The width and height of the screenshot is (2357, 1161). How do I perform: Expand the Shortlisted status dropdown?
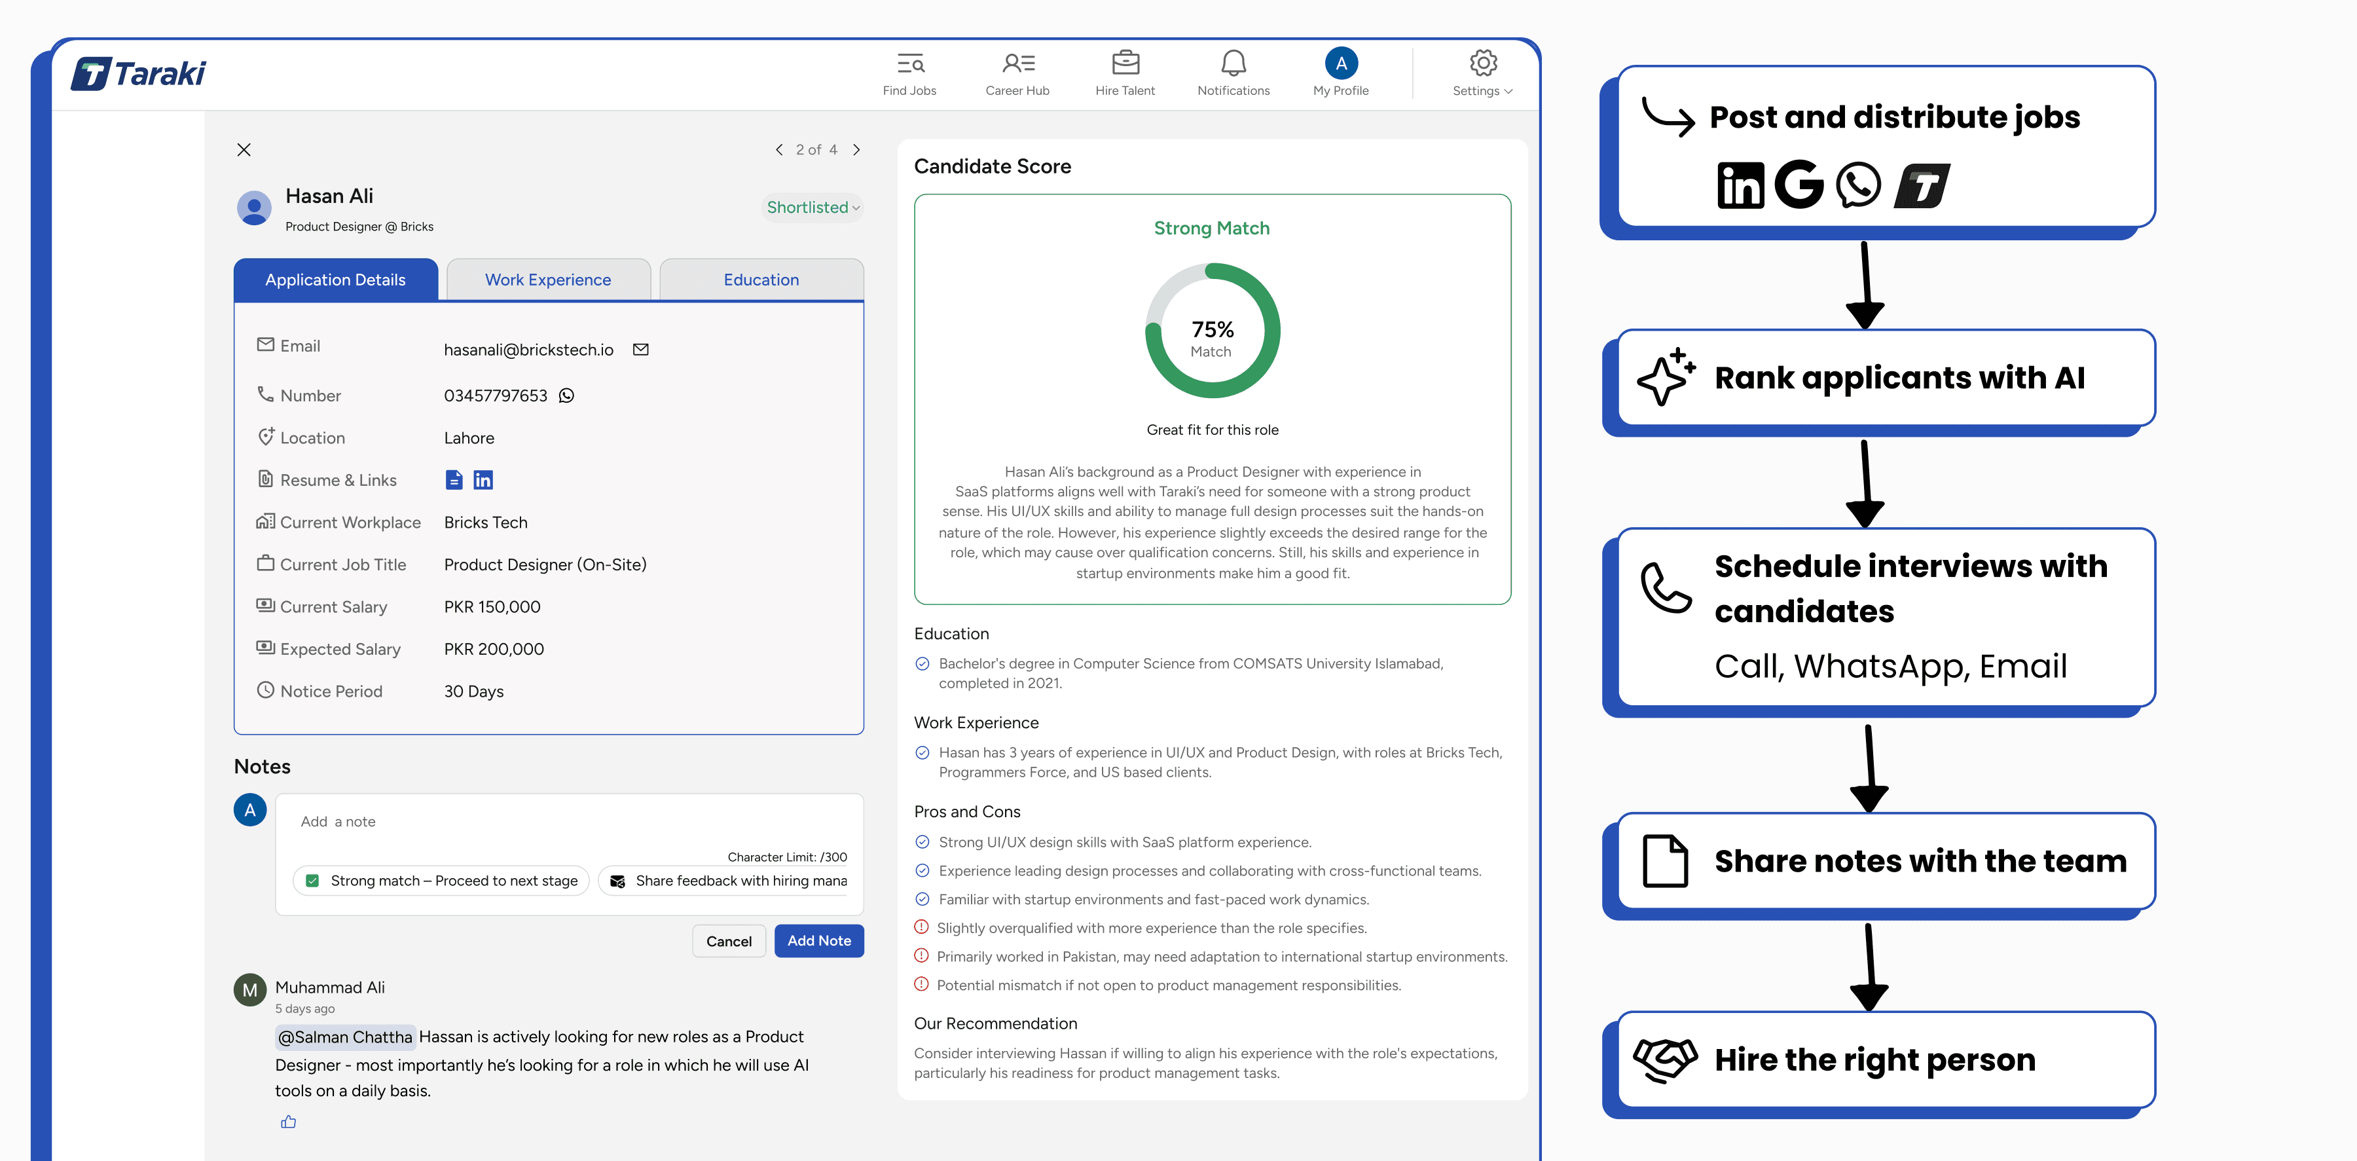coord(813,208)
